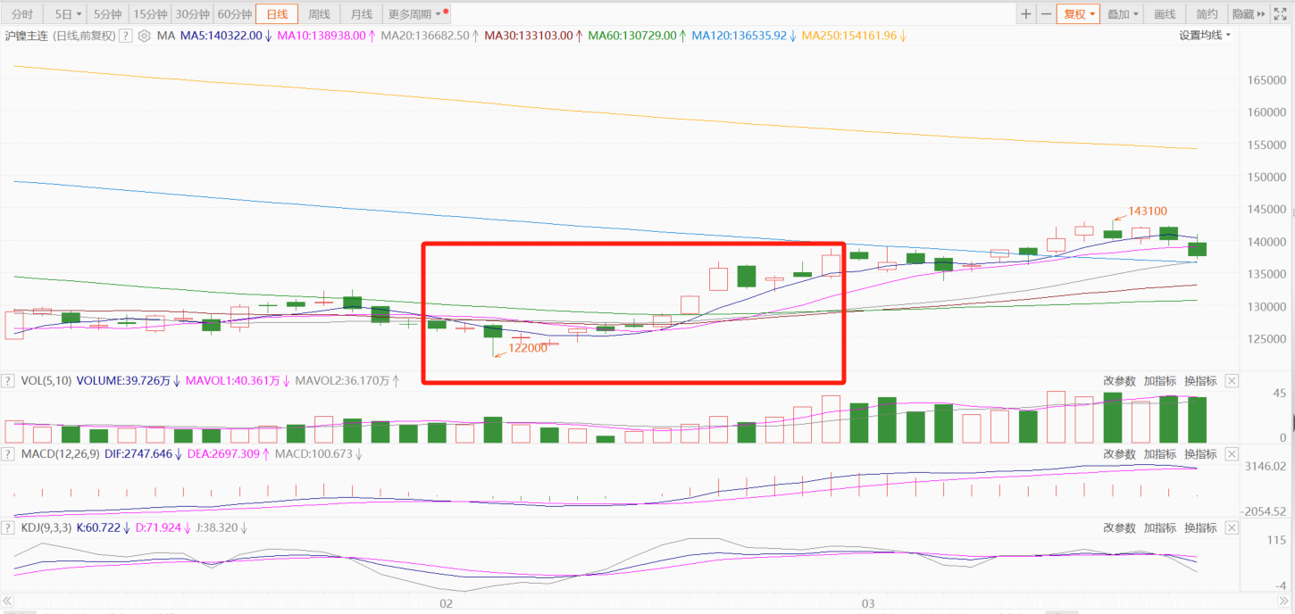The image size is (1295, 614).
Task: Open help icon beside 沪镍主连 title
Action: [125, 36]
